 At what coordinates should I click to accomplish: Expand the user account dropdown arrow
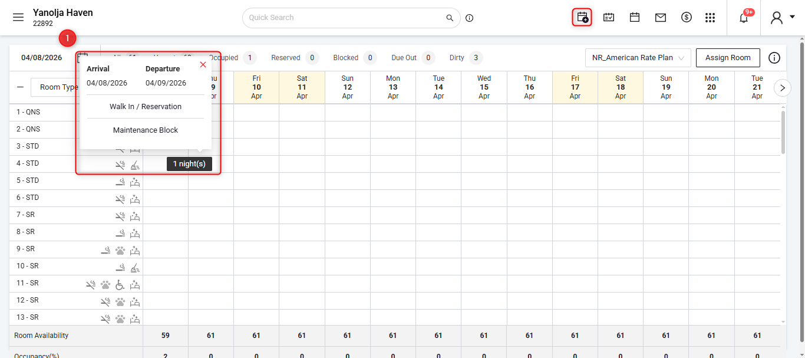click(792, 18)
